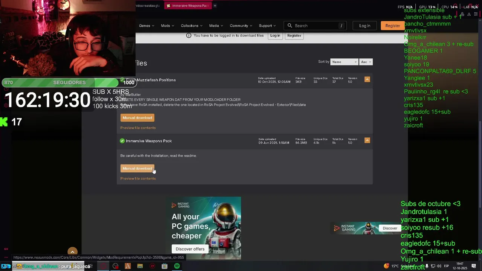Collapse the Immersive Weapons Pack file entry

367,140
